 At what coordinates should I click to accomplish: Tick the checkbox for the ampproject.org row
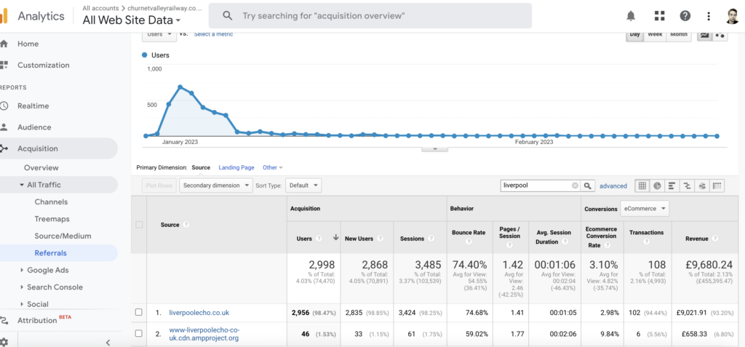pyautogui.click(x=139, y=334)
